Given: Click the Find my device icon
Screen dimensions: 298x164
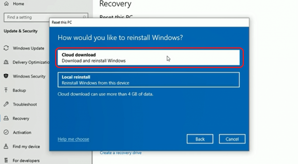Looking at the screenshot, I should (6, 146).
